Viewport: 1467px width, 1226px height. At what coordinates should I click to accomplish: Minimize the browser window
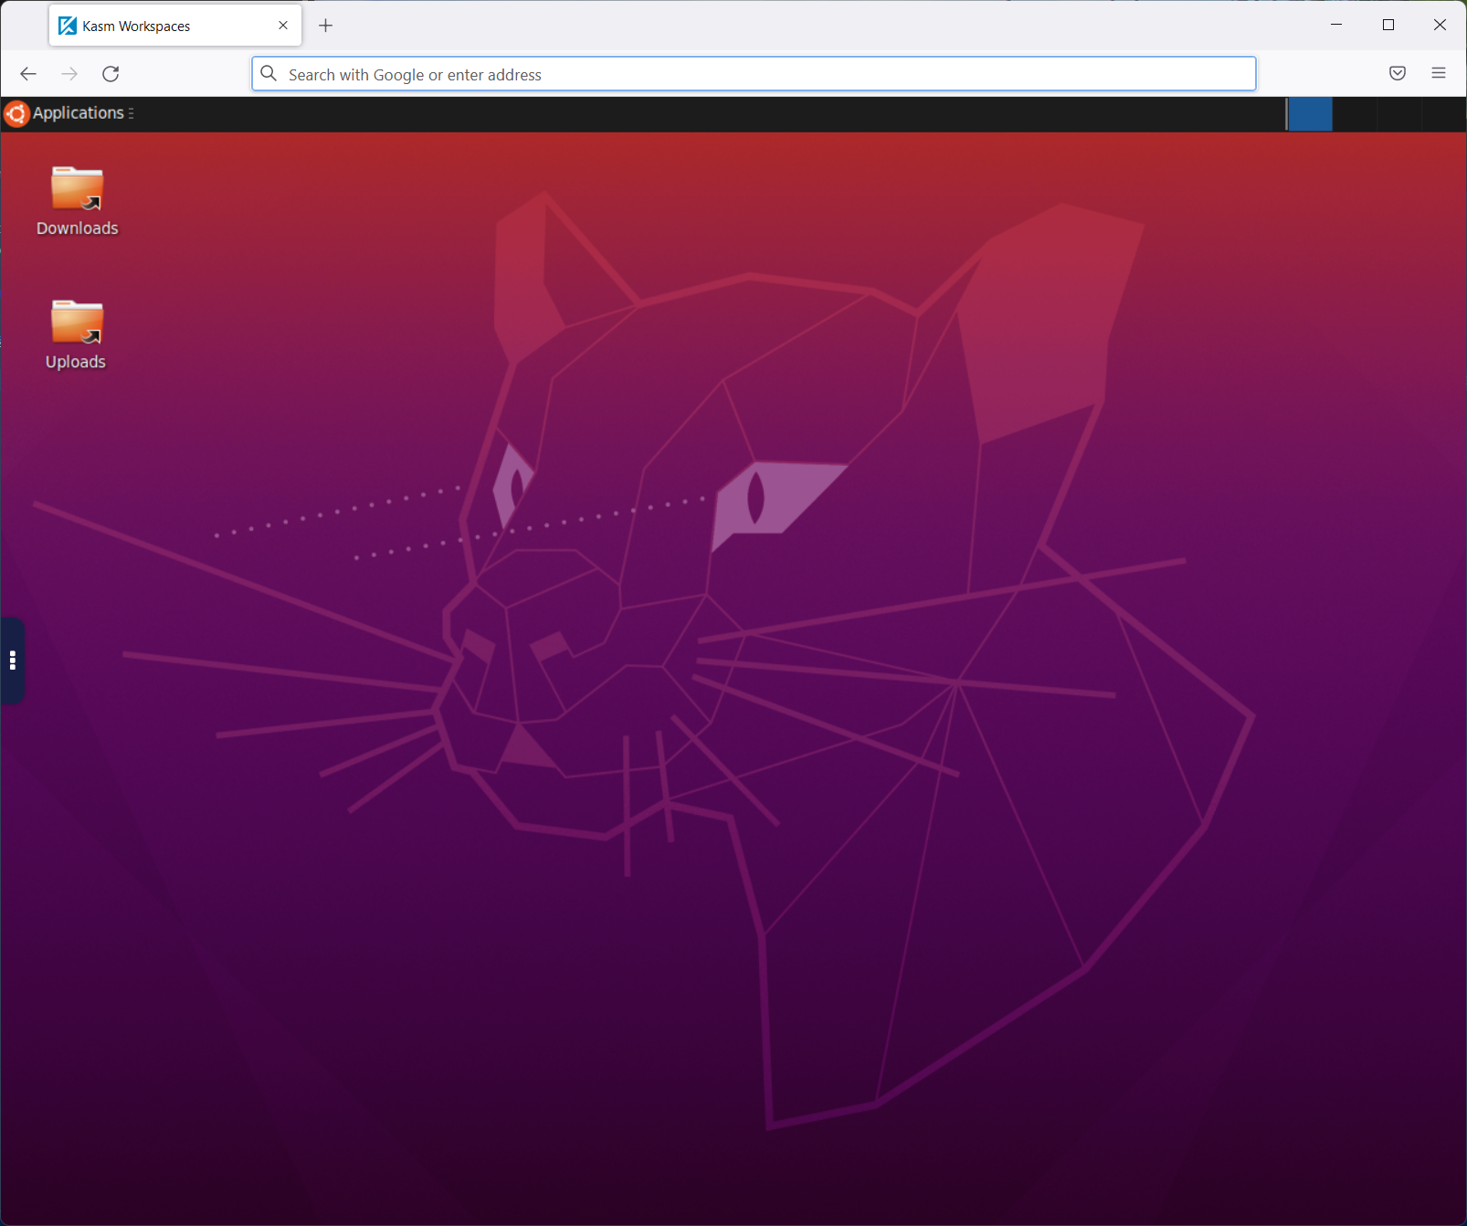pos(1336,25)
